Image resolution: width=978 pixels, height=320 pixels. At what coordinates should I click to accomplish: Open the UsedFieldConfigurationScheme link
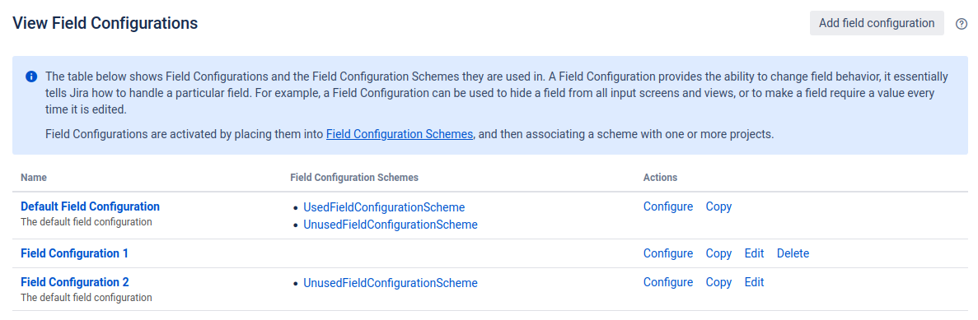coord(384,206)
